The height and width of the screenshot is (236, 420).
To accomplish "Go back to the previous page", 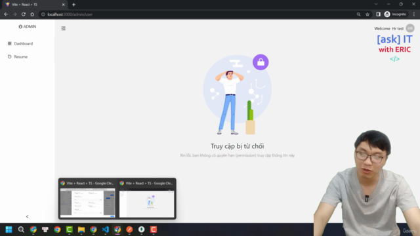I will point(6,14).
